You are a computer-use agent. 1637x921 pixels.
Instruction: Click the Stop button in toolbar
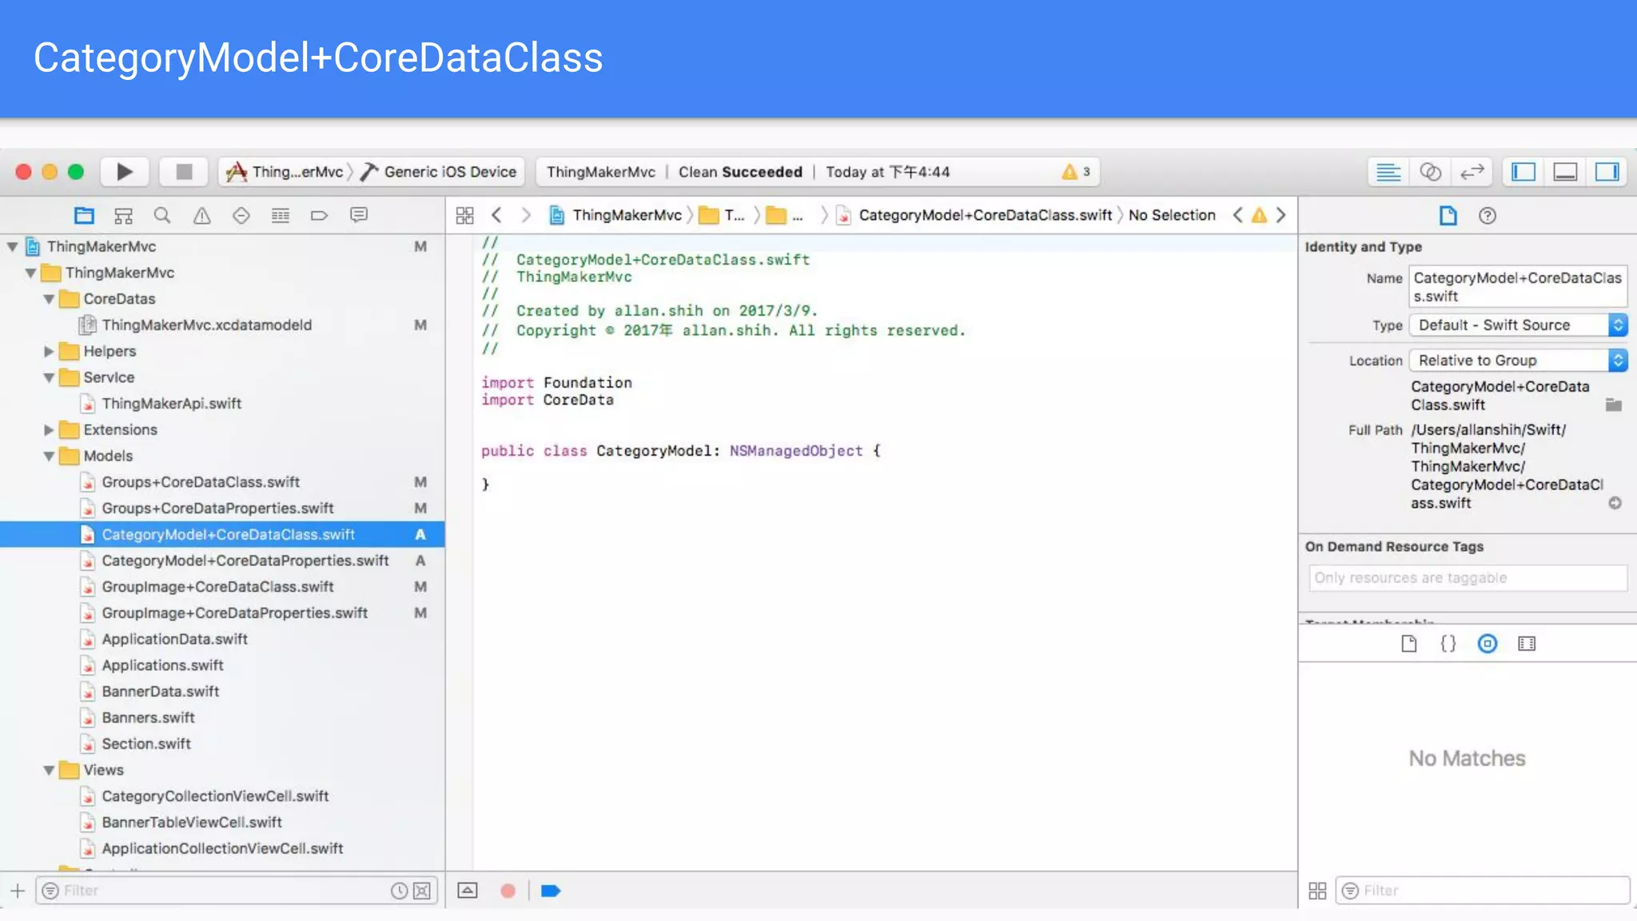coord(184,172)
